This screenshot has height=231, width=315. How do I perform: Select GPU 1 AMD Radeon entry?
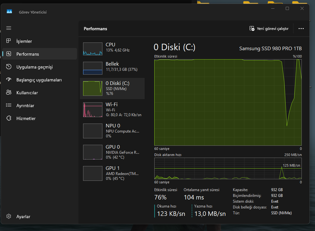112,173
